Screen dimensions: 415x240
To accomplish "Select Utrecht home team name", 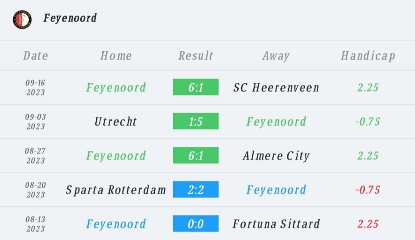I will [x=116, y=122].
